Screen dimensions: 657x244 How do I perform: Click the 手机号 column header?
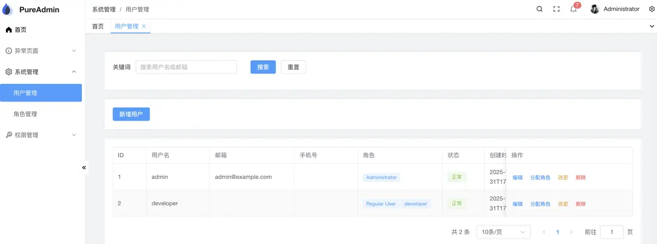tap(308, 155)
